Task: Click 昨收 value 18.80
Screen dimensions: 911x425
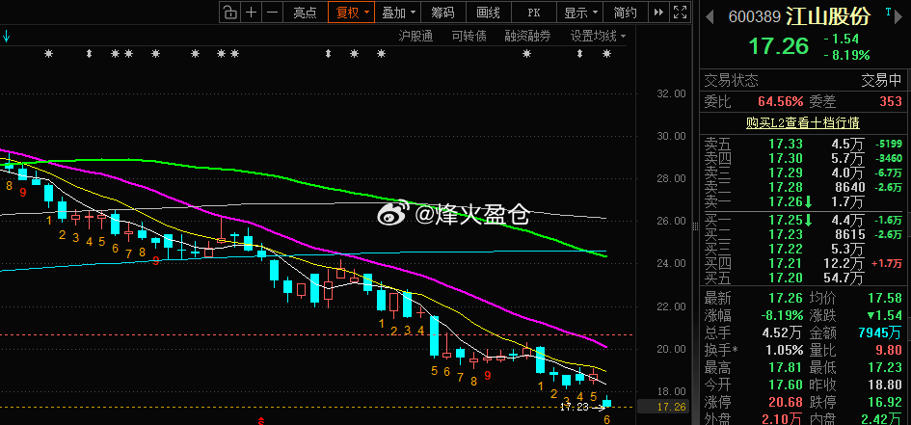Action: 885,385
